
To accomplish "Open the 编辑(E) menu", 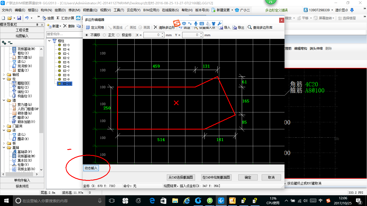I will click(x=20, y=10).
